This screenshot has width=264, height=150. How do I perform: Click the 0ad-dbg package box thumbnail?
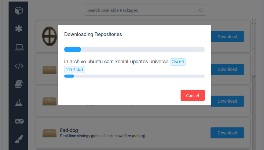pyautogui.click(x=49, y=133)
